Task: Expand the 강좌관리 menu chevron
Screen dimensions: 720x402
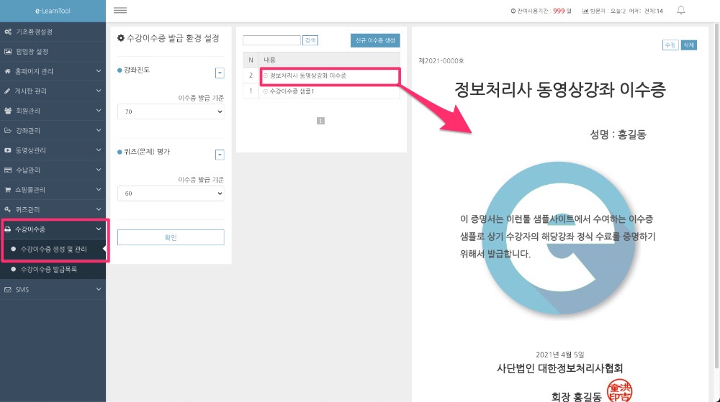Action: tap(98, 130)
